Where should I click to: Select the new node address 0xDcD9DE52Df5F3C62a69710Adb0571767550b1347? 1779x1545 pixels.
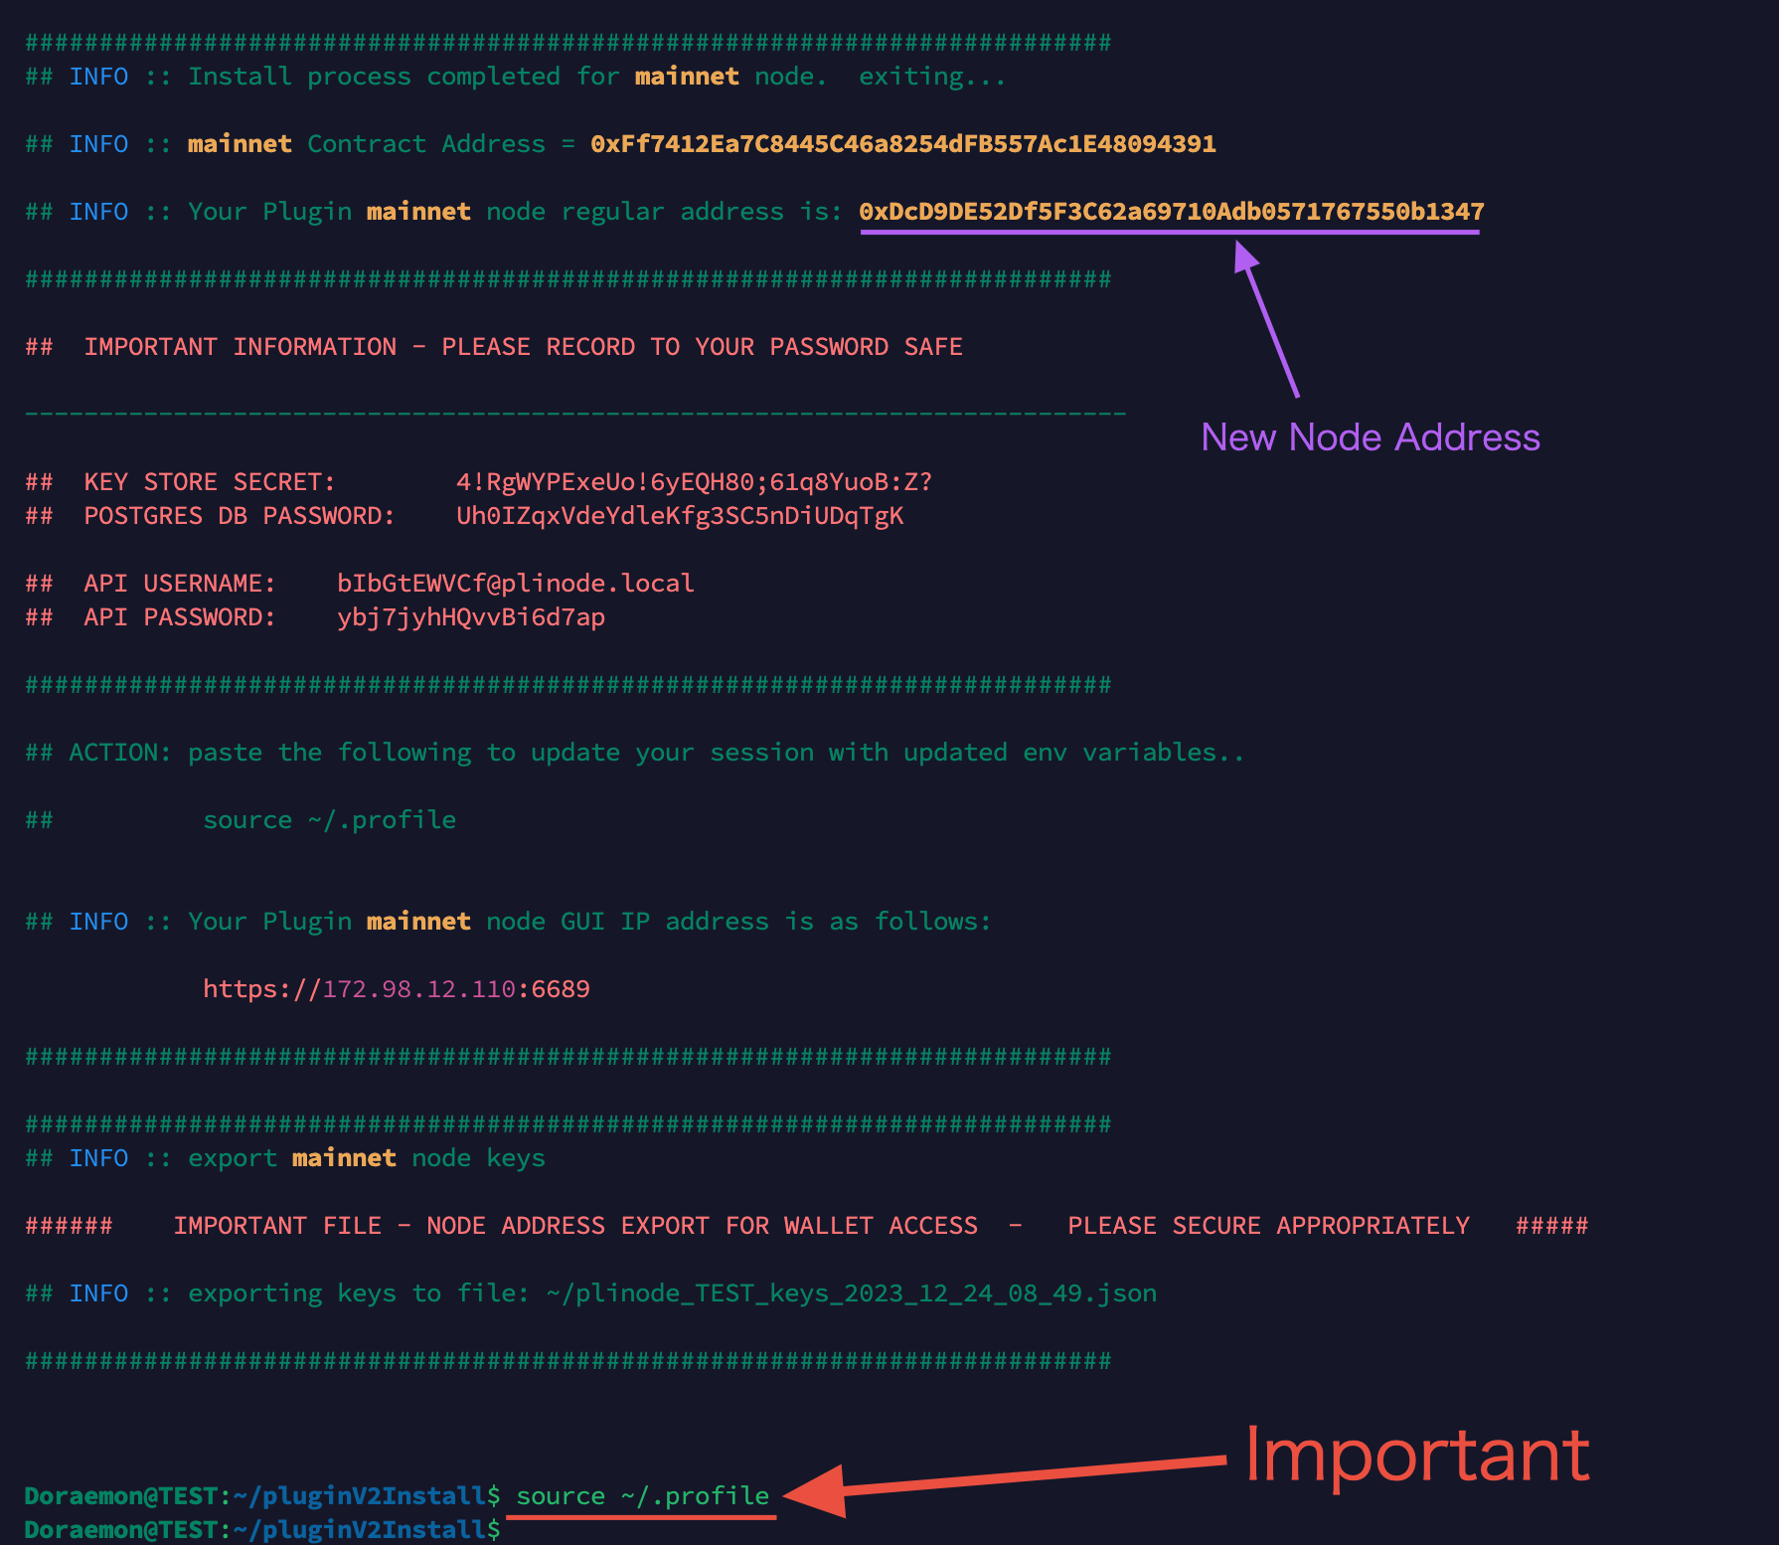point(1171,211)
